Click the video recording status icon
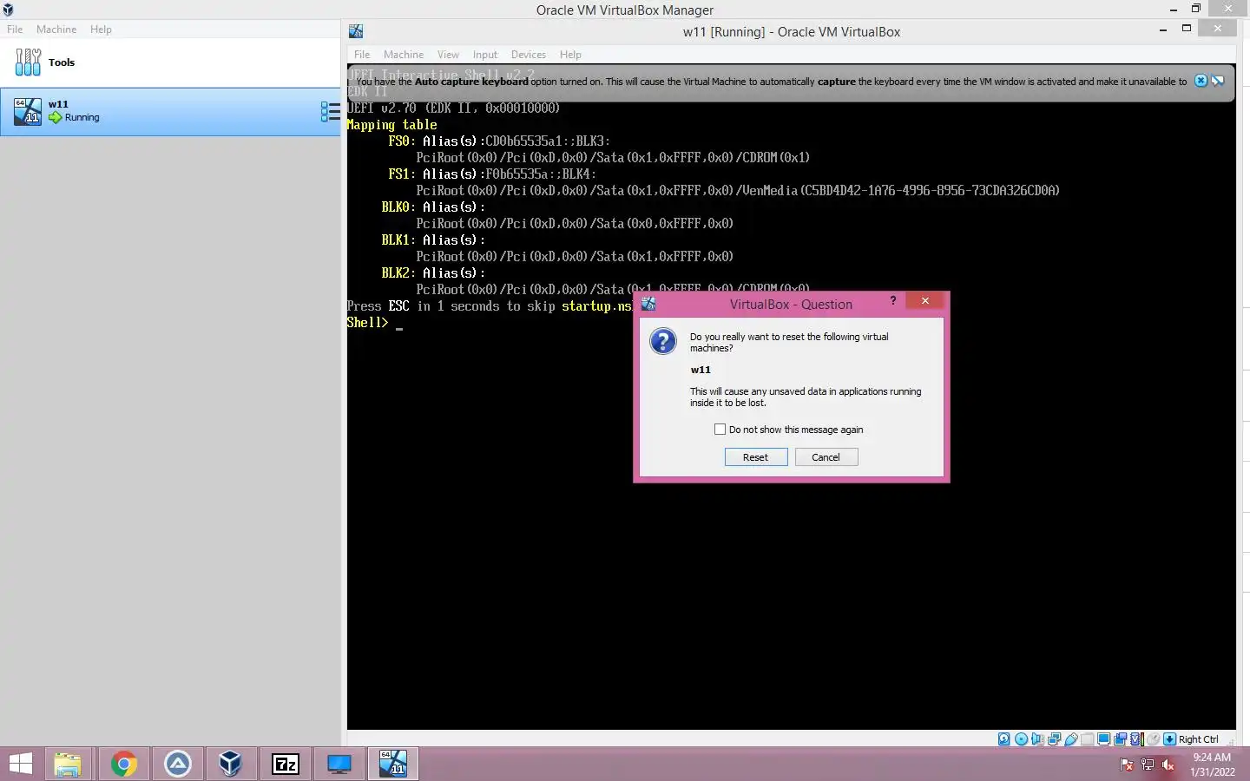Viewport: 1250px width, 781px height. pos(1121,739)
